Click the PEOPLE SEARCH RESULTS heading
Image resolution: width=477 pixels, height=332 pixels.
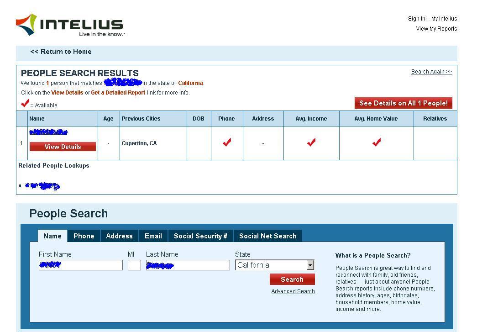[80, 73]
